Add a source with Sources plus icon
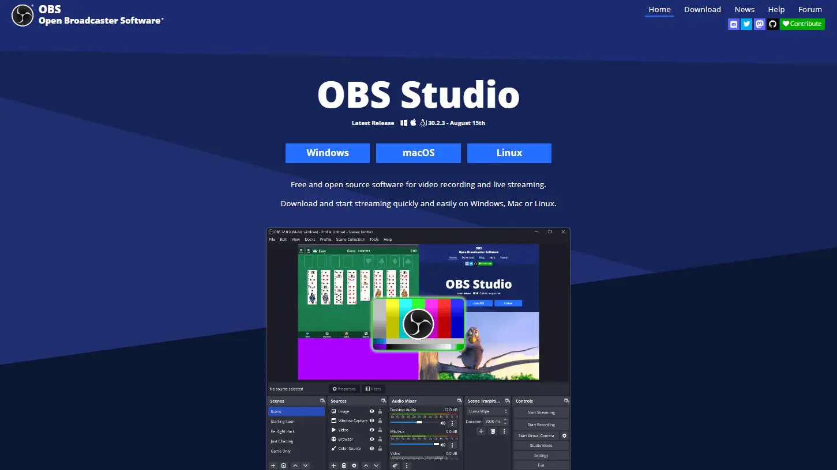837x470 pixels. pyautogui.click(x=333, y=465)
